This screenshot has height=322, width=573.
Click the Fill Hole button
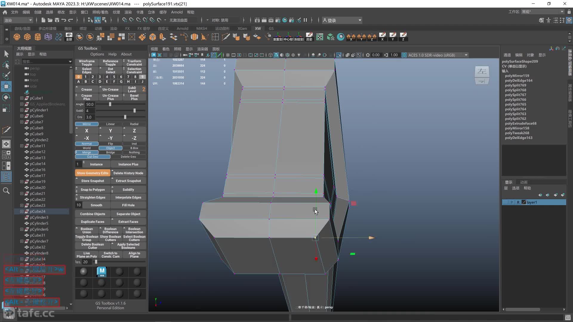(x=128, y=205)
